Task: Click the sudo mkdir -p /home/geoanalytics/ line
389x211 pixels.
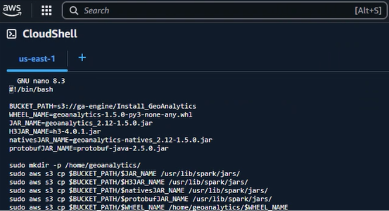Action: pyautogui.click(x=75, y=165)
